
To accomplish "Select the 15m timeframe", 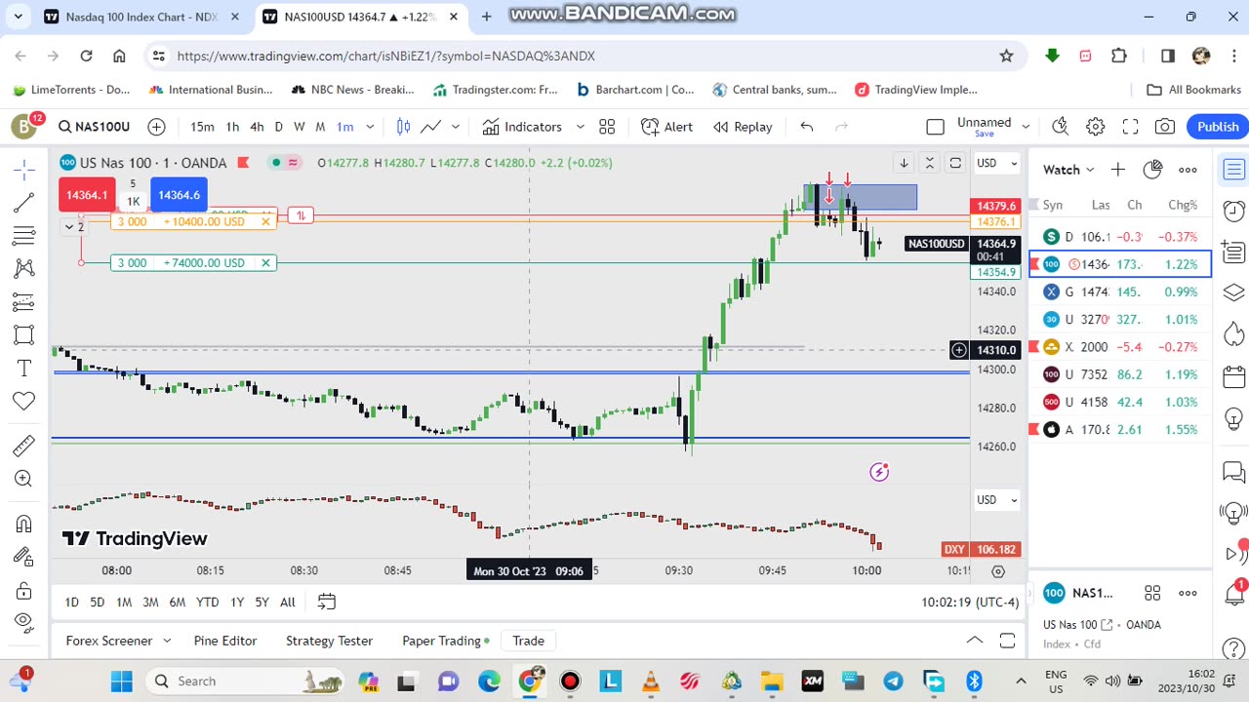I will click(202, 127).
